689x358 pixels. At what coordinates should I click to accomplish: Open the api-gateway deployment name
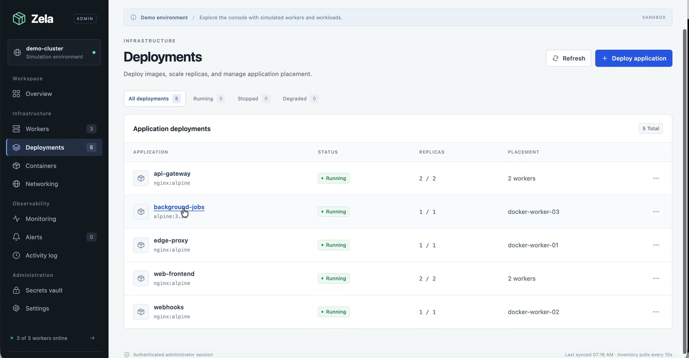pyautogui.click(x=172, y=174)
